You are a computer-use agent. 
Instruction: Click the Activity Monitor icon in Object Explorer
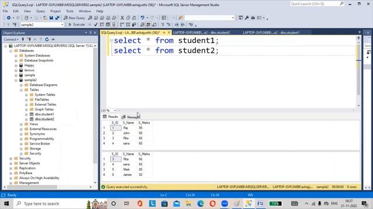point(53,39)
